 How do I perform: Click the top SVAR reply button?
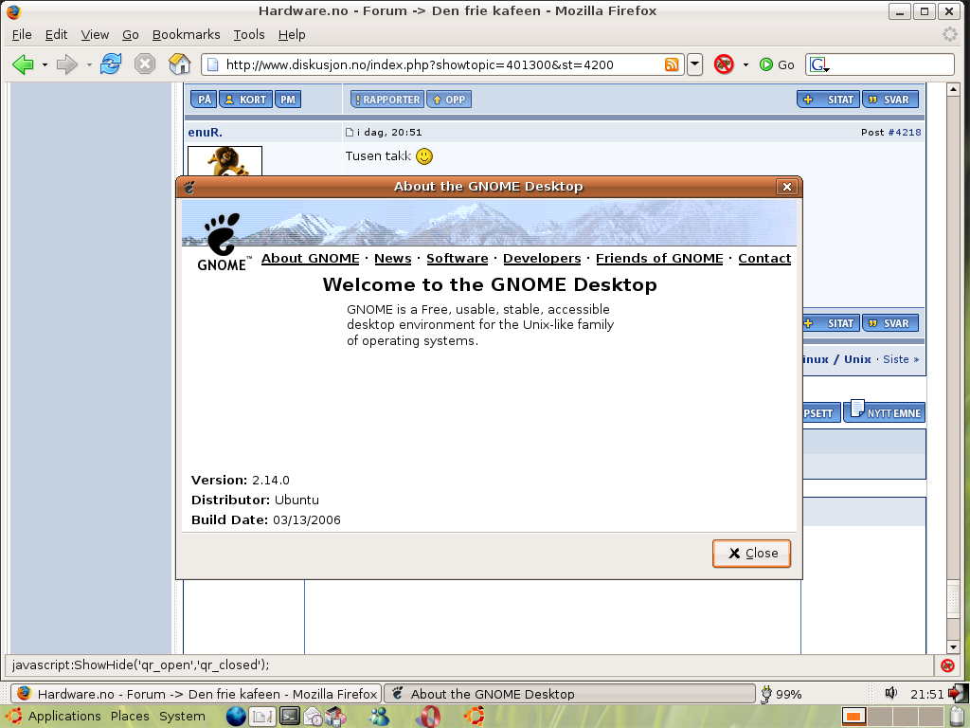point(890,99)
